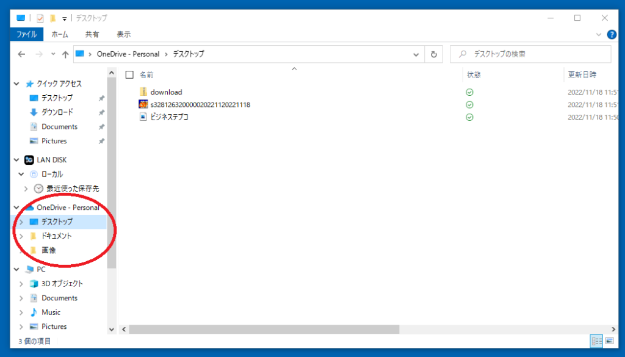This screenshot has height=357, width=625.
Task: Collapse the ローカル tree node
Action: click(x=21, y=174)
